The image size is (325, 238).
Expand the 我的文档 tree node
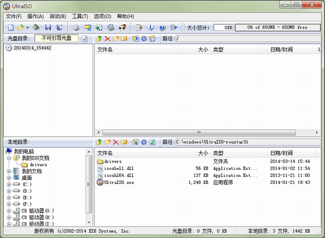pyautogui.click(x=9, y=171)
